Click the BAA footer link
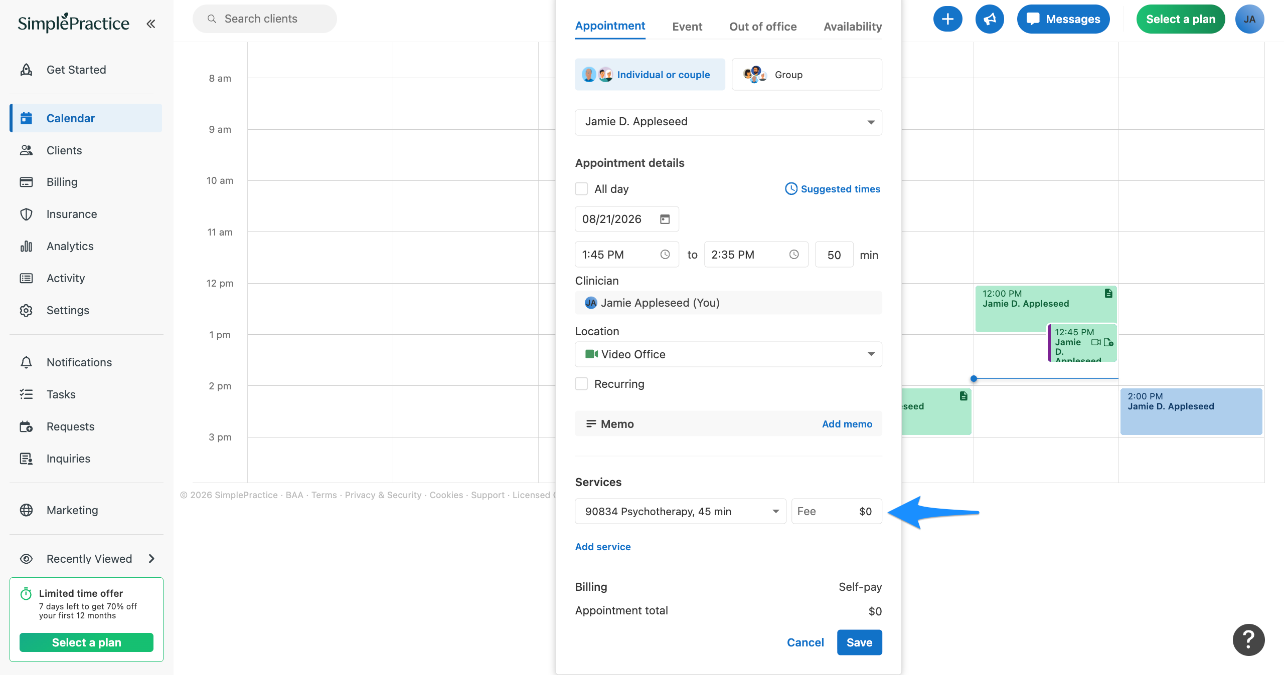This screenshot has height=675, width=1284. (294, 495)
